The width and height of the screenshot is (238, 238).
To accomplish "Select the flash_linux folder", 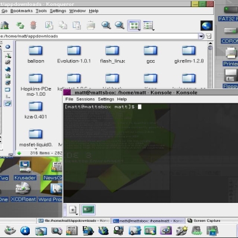I will [112, 55].
